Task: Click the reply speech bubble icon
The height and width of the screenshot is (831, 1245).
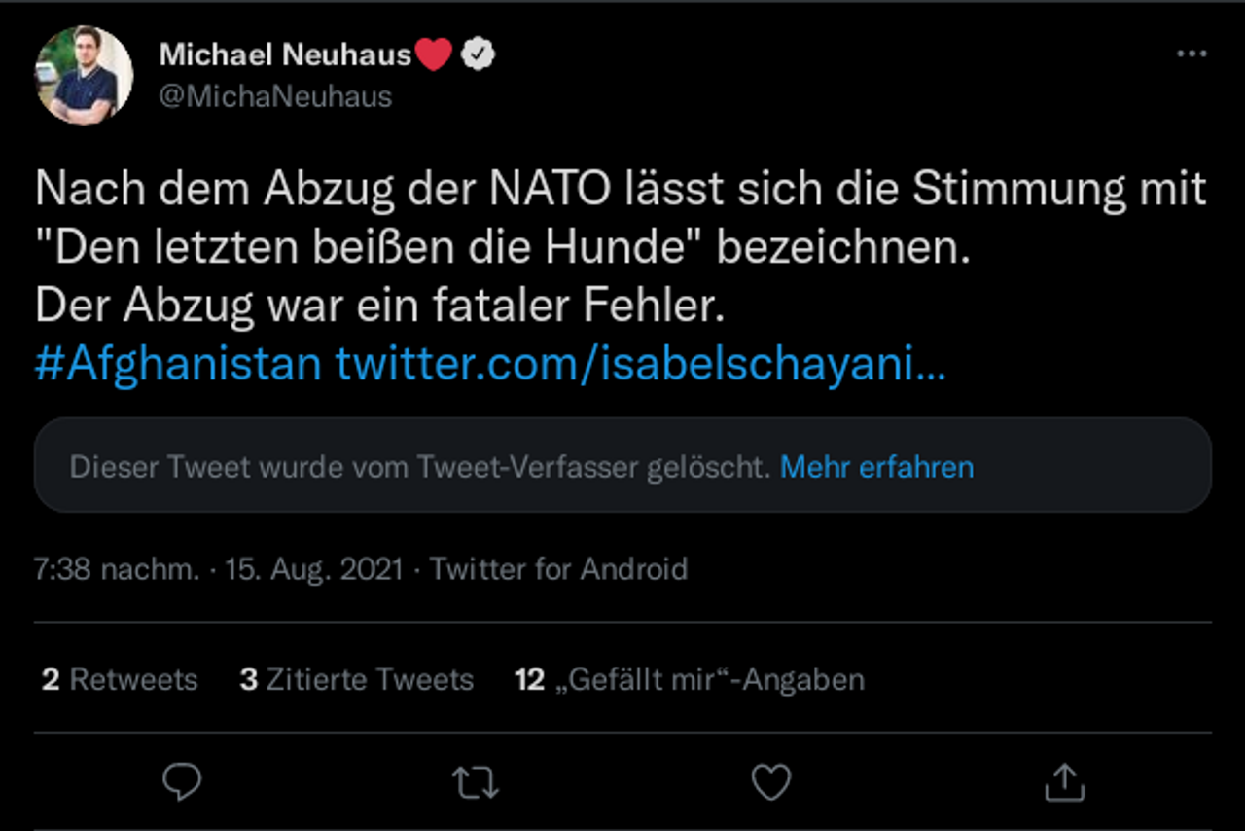Action: coord(182,781)
